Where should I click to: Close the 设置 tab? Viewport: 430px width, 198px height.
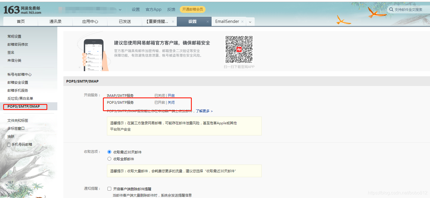(x=208, y=22)
